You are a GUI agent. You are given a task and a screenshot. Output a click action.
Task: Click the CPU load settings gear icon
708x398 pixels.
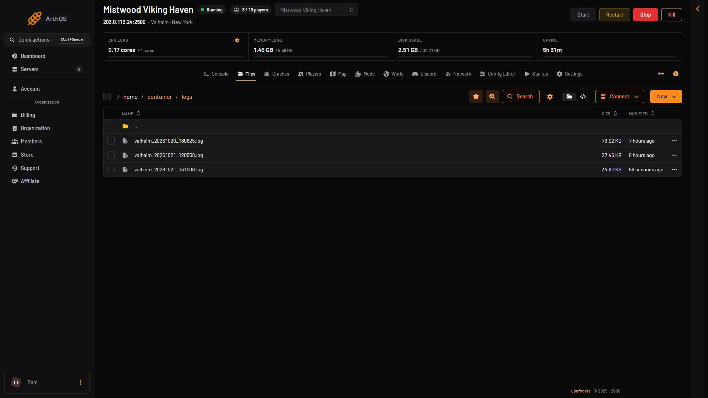(x=237, y=40)
